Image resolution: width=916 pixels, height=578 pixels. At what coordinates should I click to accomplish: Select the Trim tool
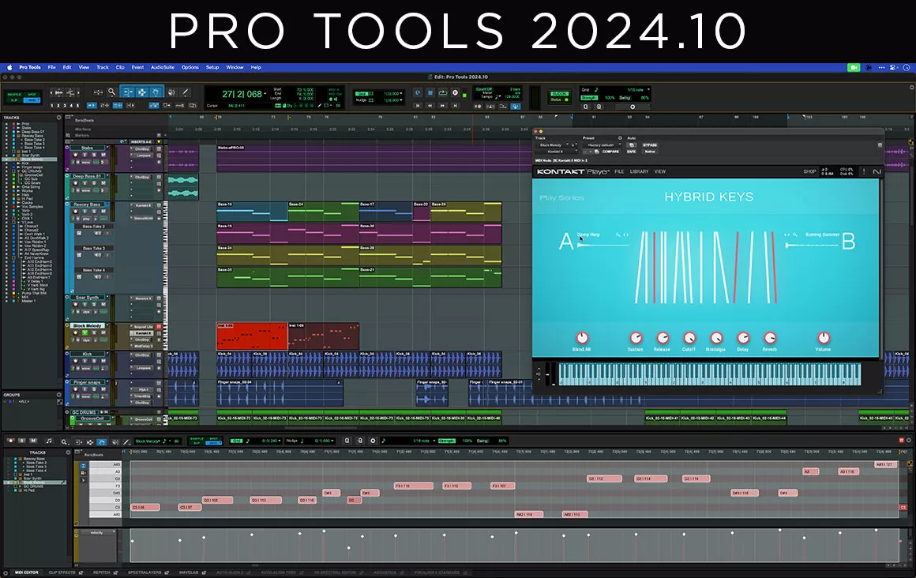coord(128,92)
